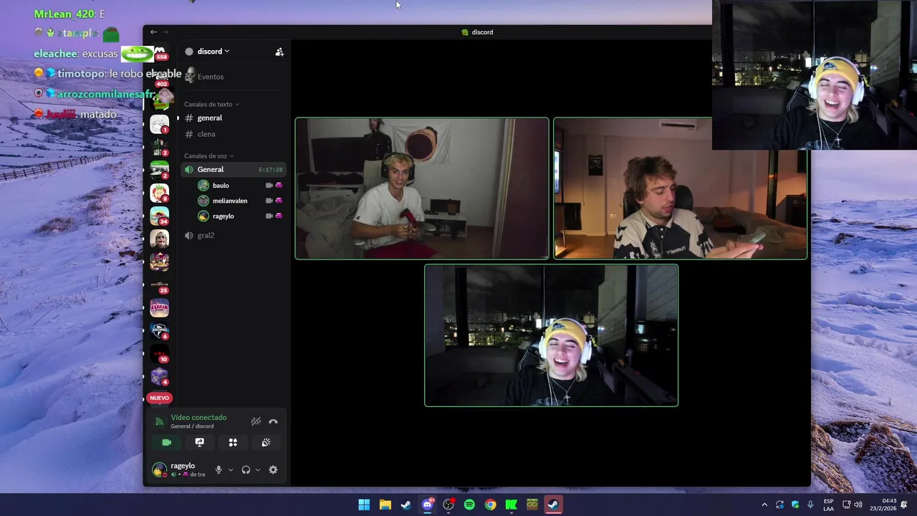This screenshot has width=917, height=516.
Task: Join the gral2 voice channel
Action: tap(234, 236)
